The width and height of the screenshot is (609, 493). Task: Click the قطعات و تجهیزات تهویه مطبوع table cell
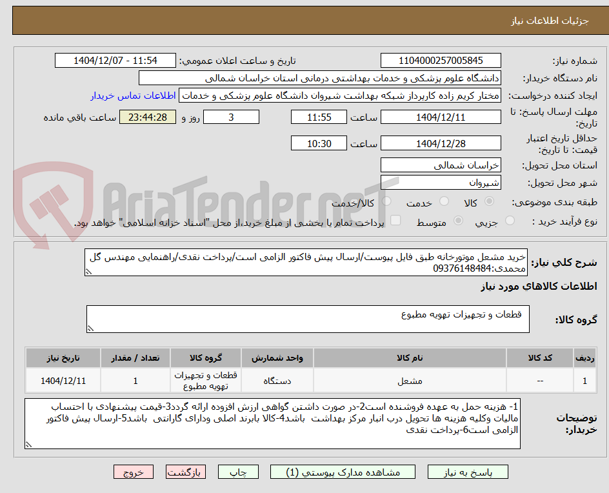coord(206,381)
